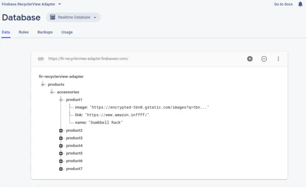
Task: Click the database URL field
Action: click(x=88, y=59)
